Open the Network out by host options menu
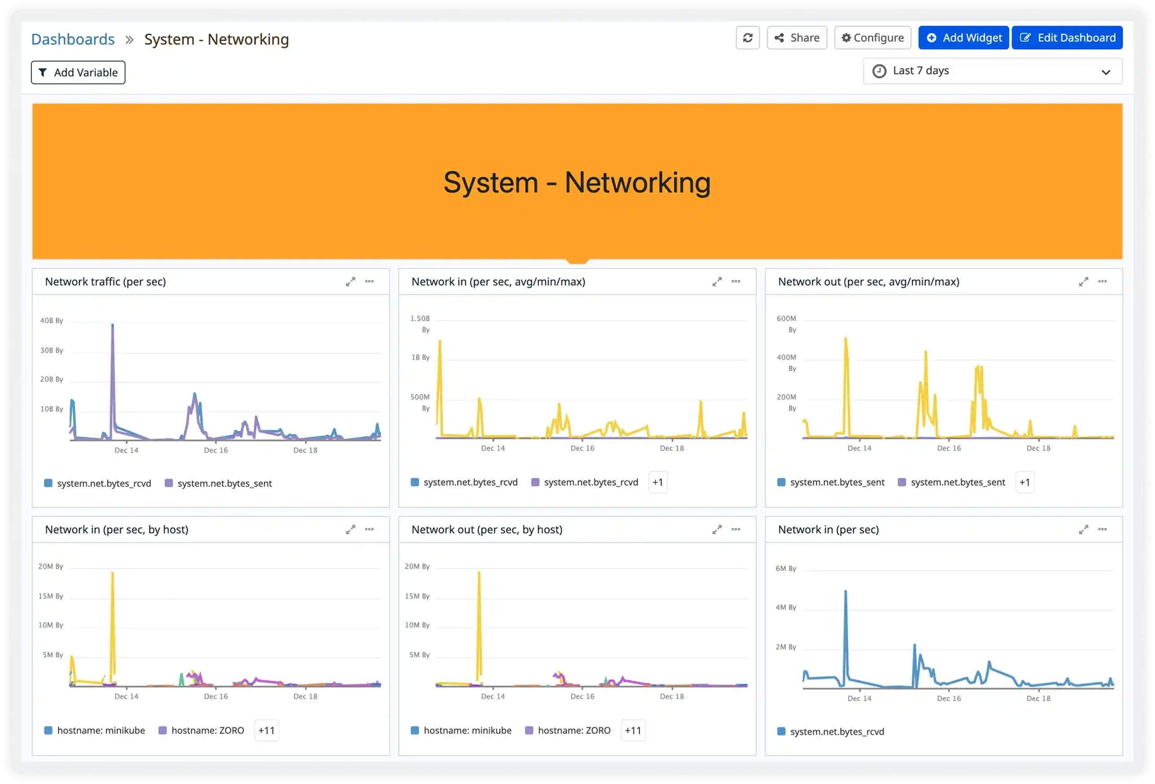 click(736, 529)
